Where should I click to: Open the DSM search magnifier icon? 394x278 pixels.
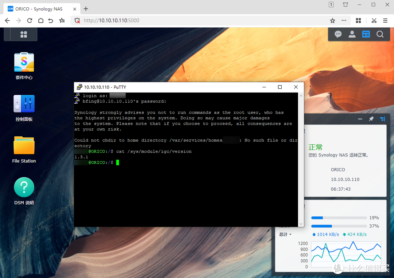coord(380,34)
